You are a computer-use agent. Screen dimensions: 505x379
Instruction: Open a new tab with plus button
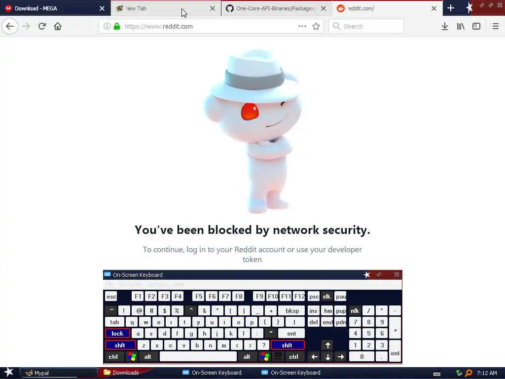(x=451, y=8)
